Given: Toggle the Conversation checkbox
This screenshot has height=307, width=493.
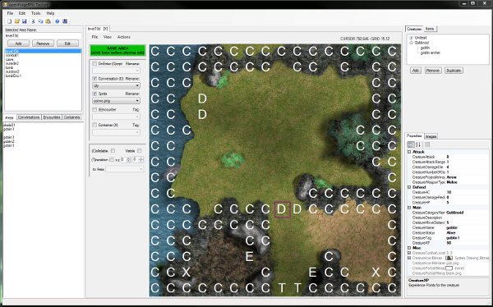Looking at the screenshot, I should point(94,79).
